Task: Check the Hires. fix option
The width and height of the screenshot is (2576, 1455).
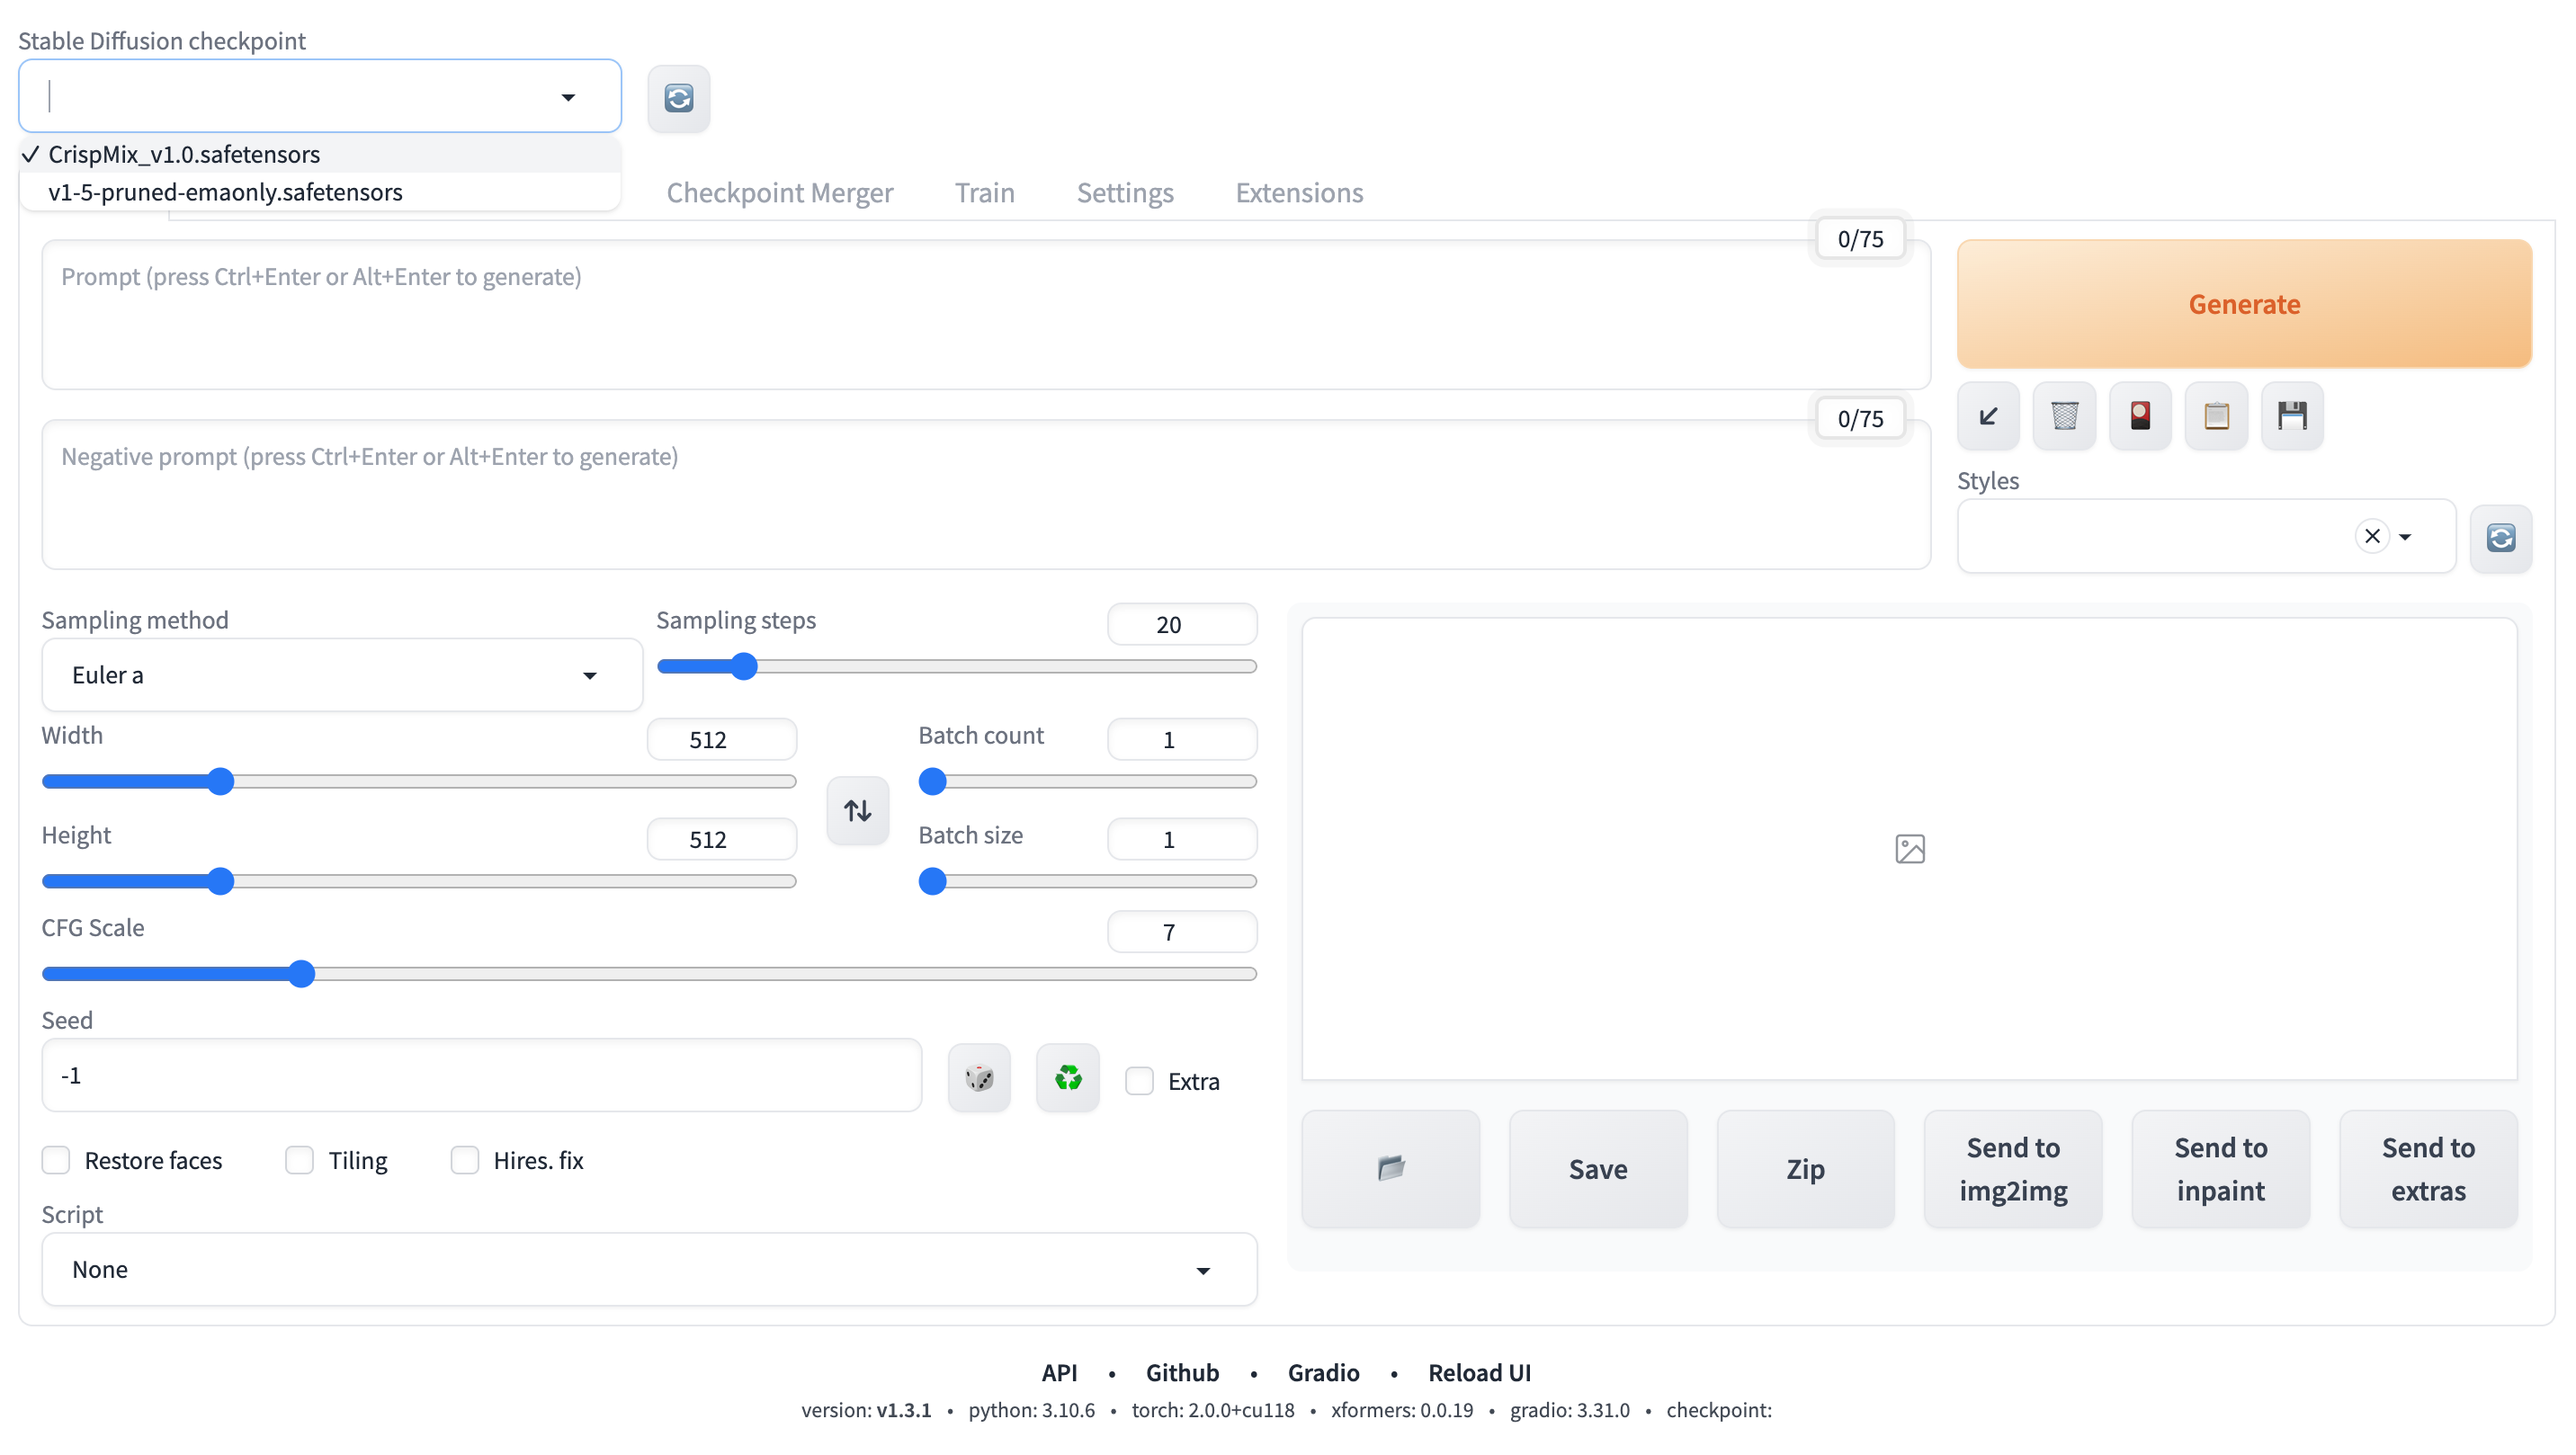Action: [x=464, y=1160]
